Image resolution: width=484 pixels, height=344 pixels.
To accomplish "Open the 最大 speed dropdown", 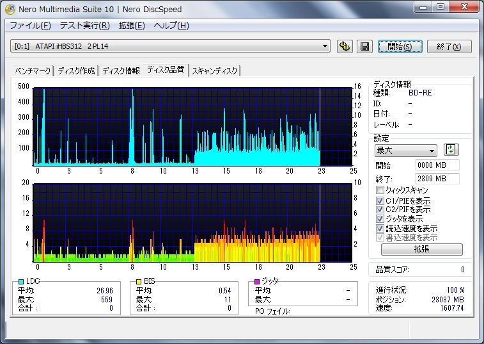I will [405, 151].
